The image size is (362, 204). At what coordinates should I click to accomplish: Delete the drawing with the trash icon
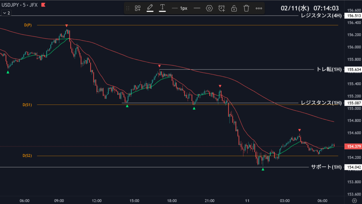[246, 8]
